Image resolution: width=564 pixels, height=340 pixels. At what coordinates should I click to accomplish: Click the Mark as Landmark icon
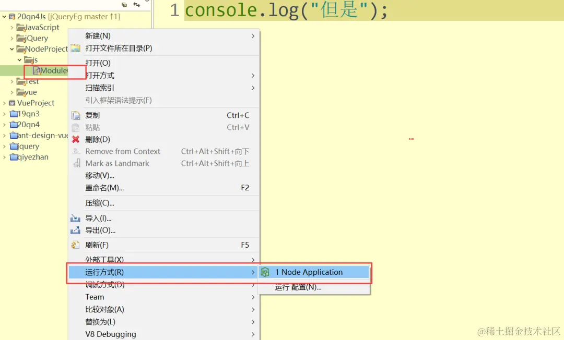(x=77, y=163)
